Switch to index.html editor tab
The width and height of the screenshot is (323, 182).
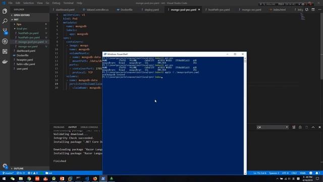(x=279, y=10)
